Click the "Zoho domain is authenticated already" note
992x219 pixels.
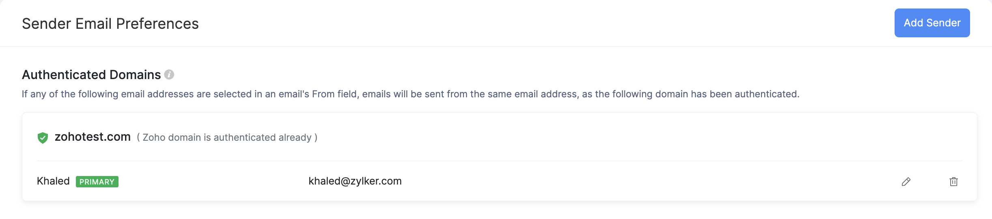coord(227,137)
